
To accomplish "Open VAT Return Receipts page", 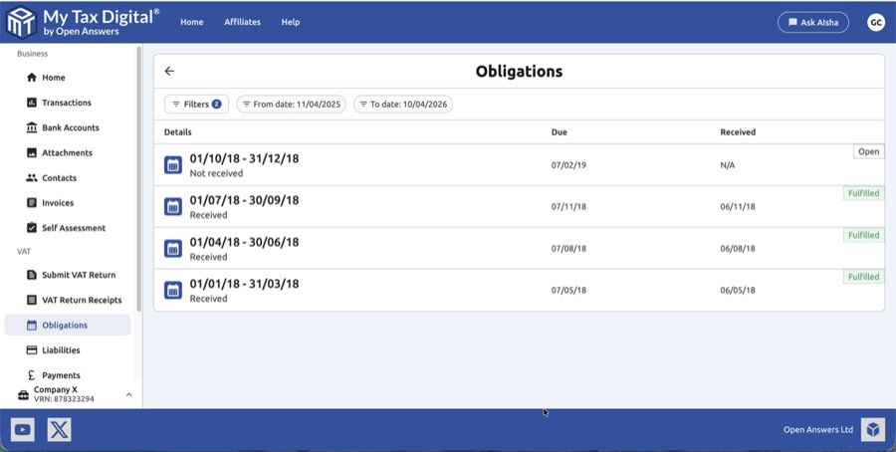I will point(68,300).
